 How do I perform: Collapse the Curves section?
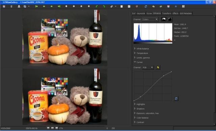point(138,62)
